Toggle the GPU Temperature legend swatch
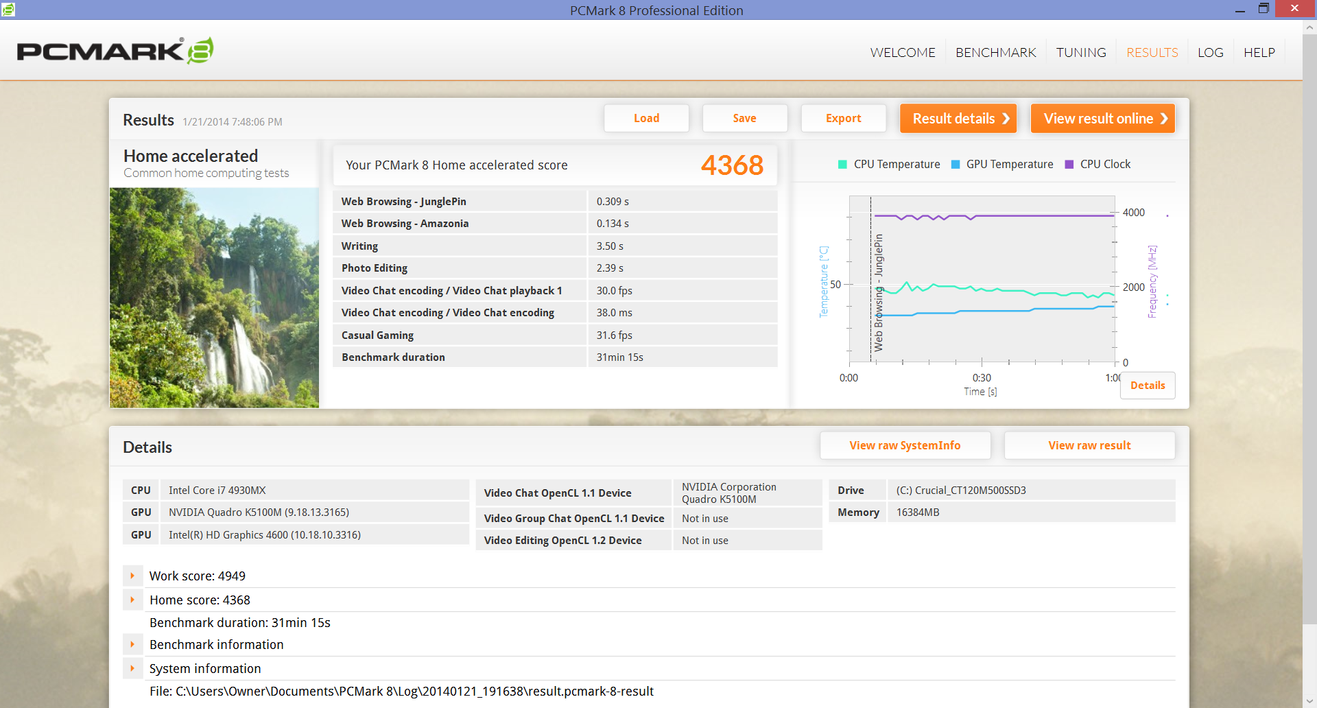1317x708 pixels. (956, 165)
